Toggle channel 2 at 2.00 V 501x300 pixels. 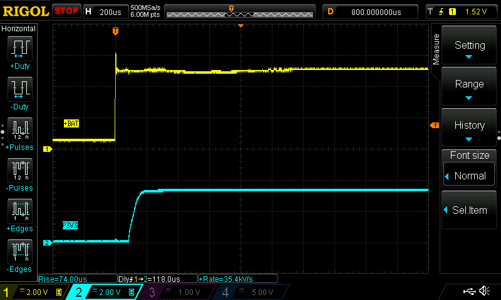point(106,292)
